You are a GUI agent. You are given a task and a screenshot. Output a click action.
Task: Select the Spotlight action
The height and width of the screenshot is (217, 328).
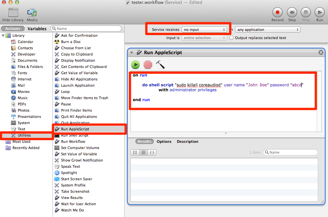click(69, 173)
